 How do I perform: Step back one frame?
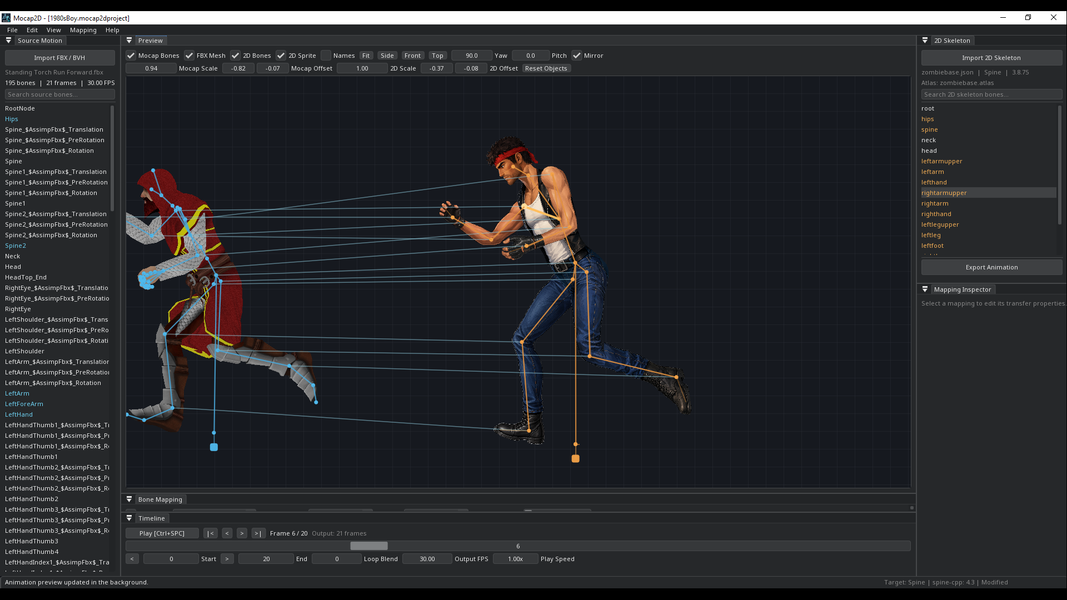tap(227, 533)
